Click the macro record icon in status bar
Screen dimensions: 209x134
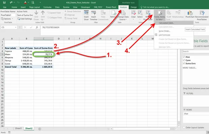pyautogui.click(x=9, y=132)
